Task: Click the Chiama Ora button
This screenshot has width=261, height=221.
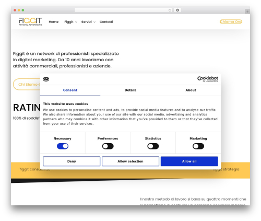Action: coord(231,21)
